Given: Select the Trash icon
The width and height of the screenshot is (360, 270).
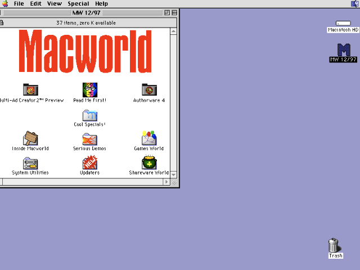Looking at the screenshot, I should click(x=334, y=245).
